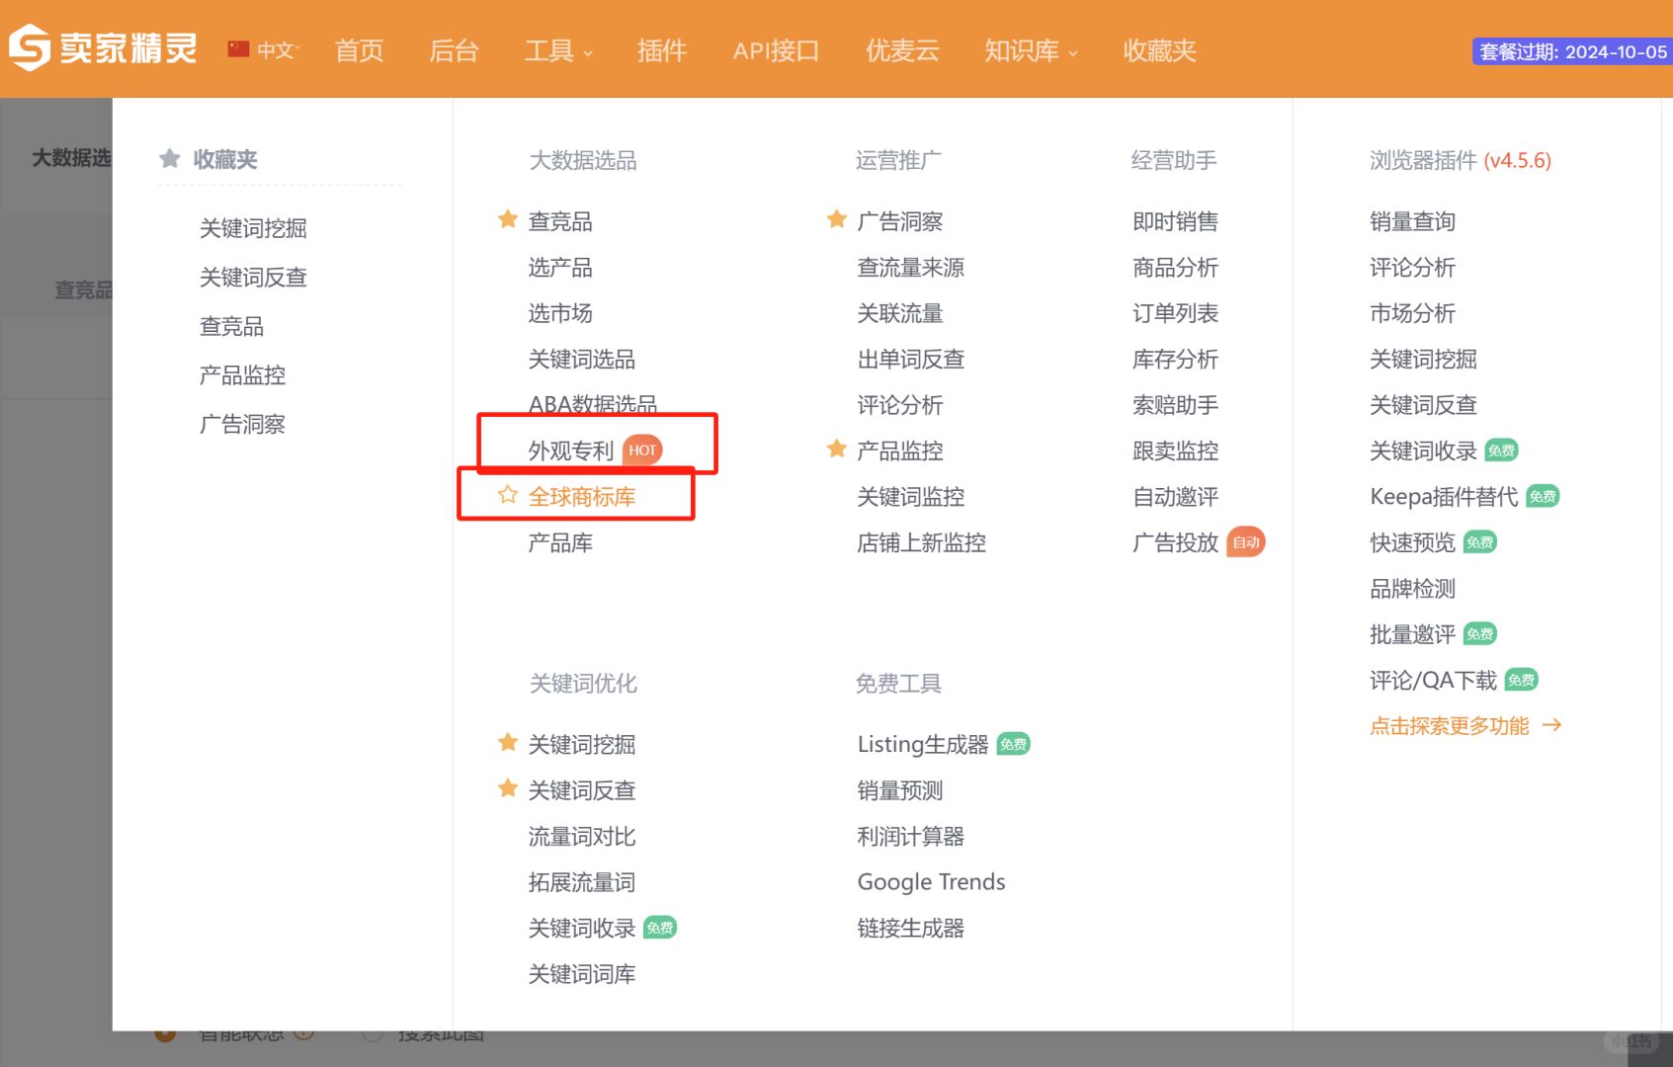Open 利润计算器 in 免费工具
Viewport: 1673px width, 1067px height.
click(x=910, y=837)
